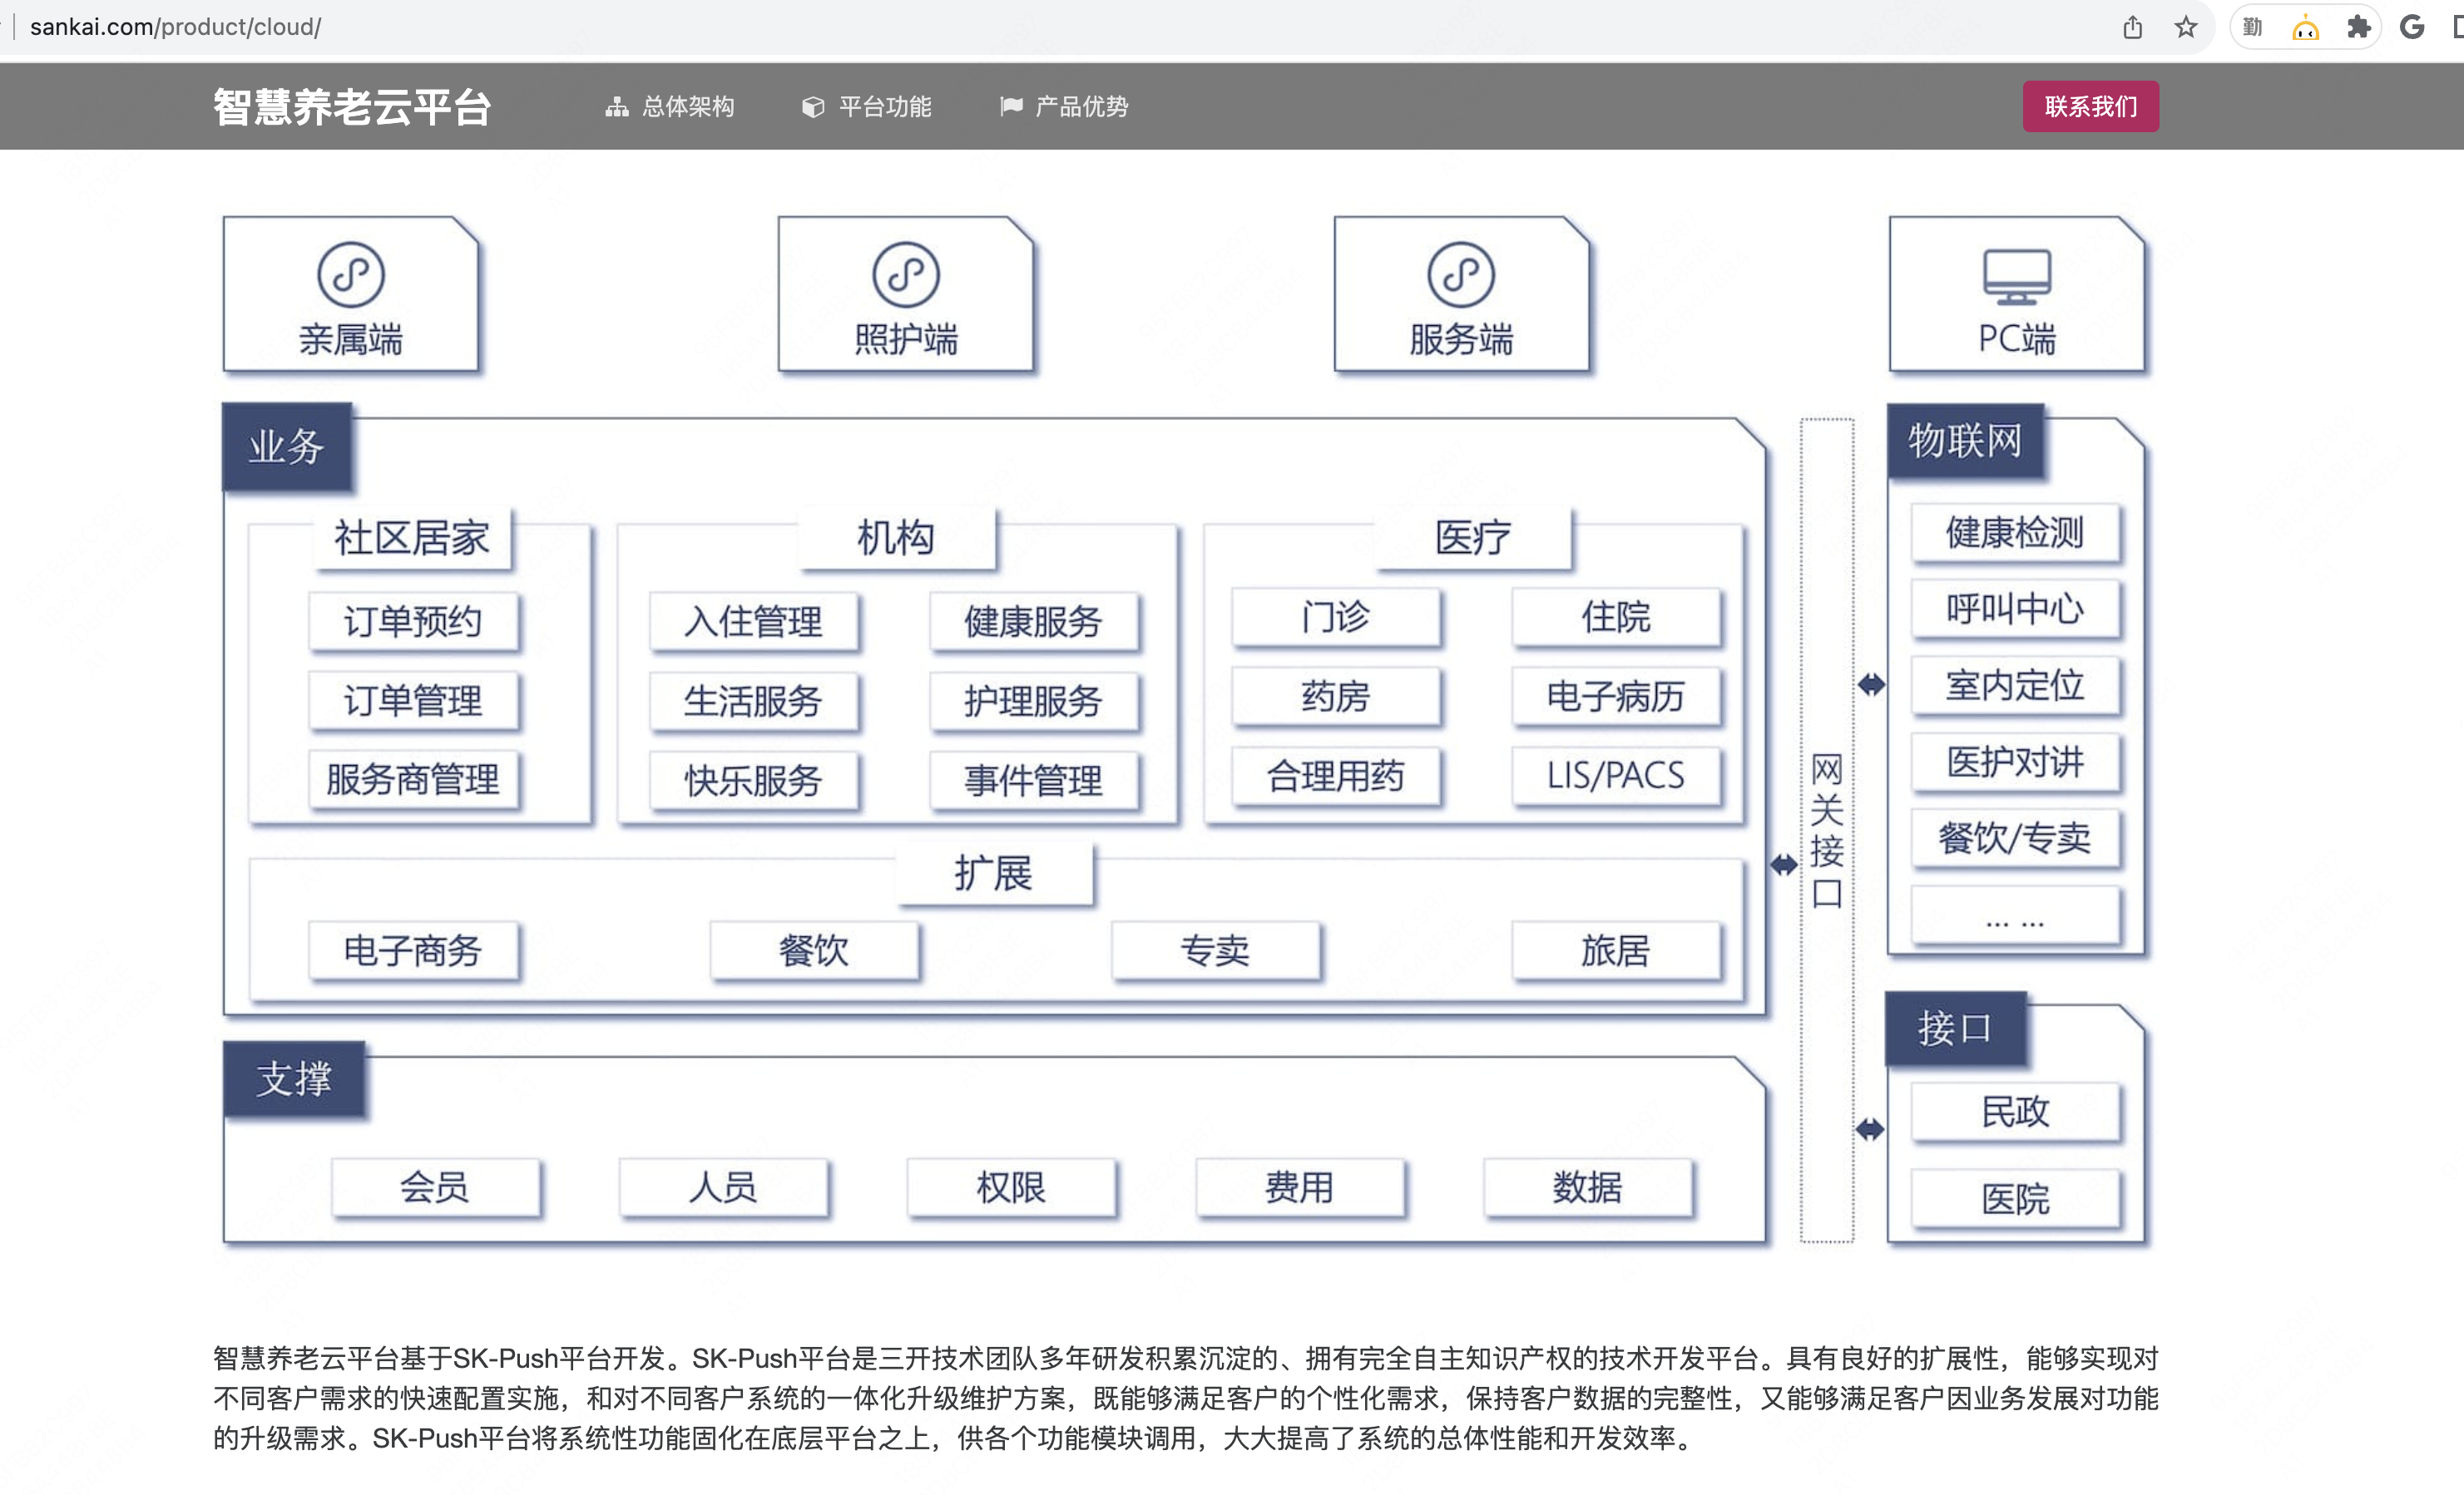Click the mini-program icon above 照护端

tap(905, 274)
